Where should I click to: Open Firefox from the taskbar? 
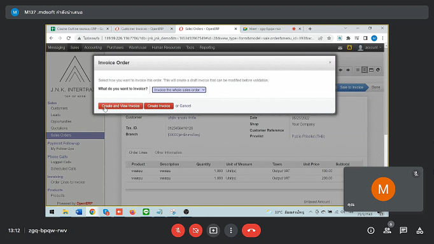click(x=132, y=212)
